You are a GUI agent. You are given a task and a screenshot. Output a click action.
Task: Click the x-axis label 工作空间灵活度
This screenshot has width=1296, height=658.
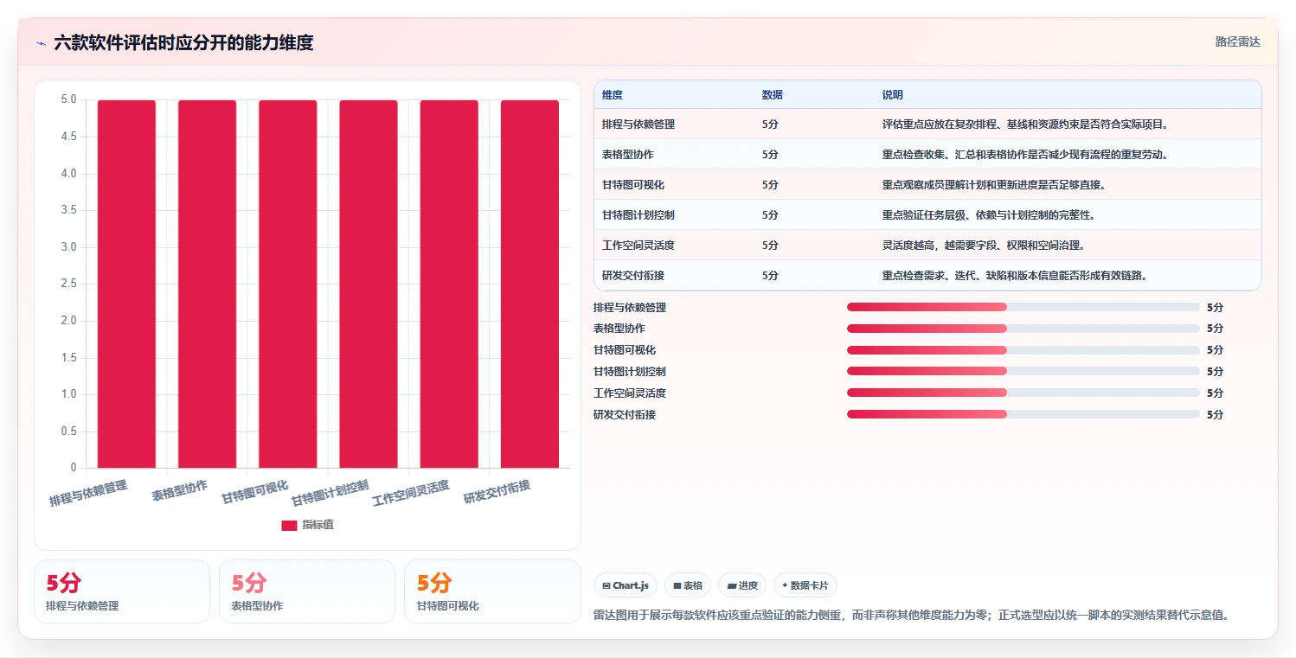(410, 493)
